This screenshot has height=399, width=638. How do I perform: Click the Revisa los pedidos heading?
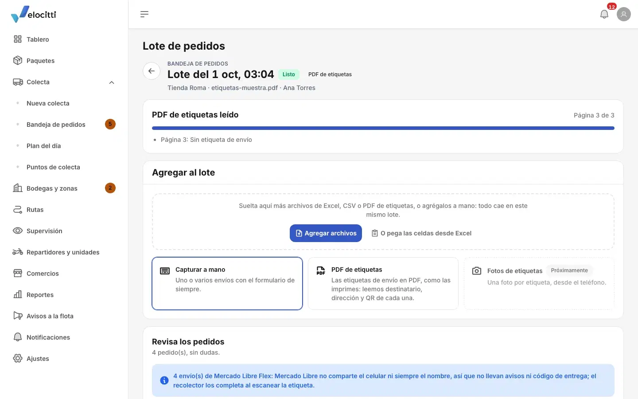[188, 342]
